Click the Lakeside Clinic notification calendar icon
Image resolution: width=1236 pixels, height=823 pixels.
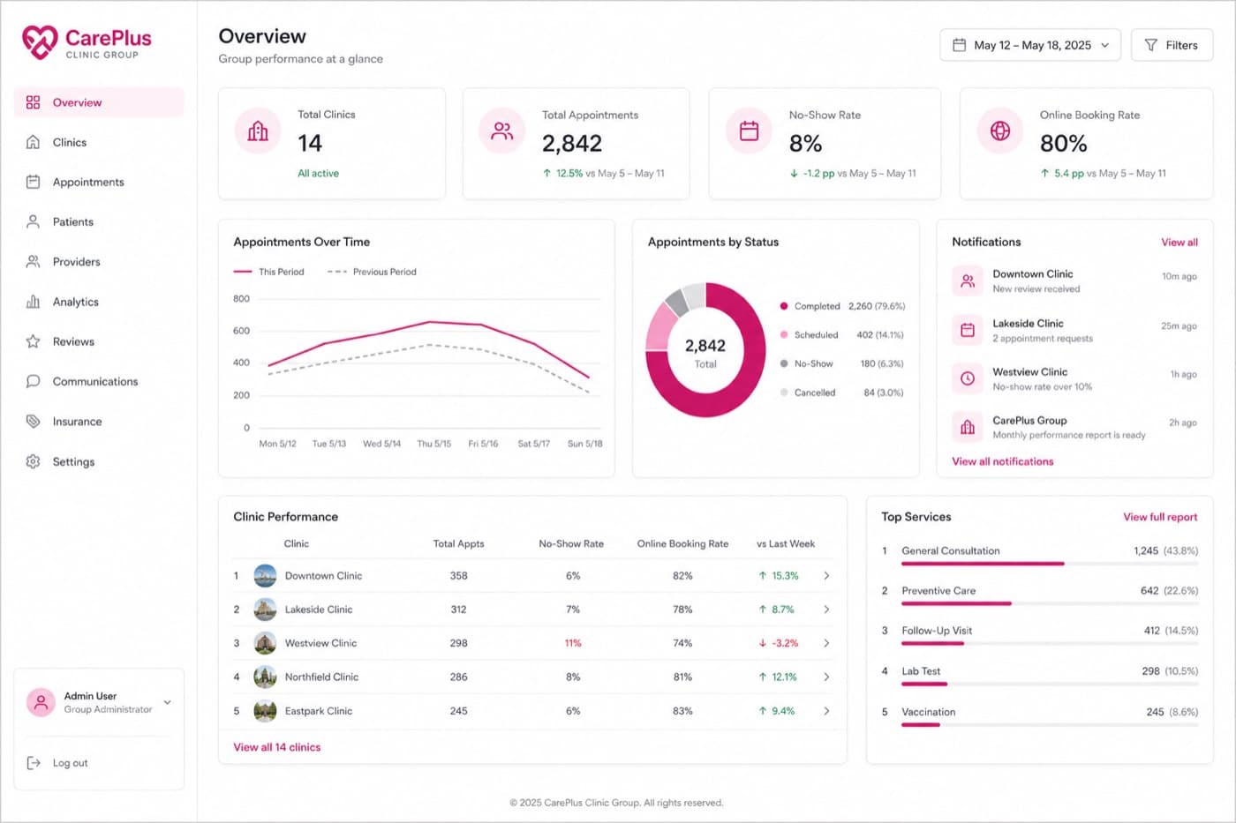[x=968, y=330]
